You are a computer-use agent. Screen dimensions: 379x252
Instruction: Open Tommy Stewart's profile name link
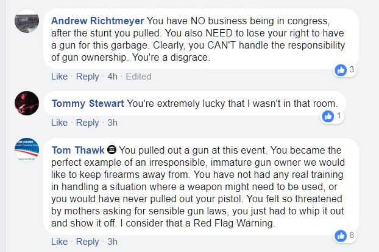[88, 104]
